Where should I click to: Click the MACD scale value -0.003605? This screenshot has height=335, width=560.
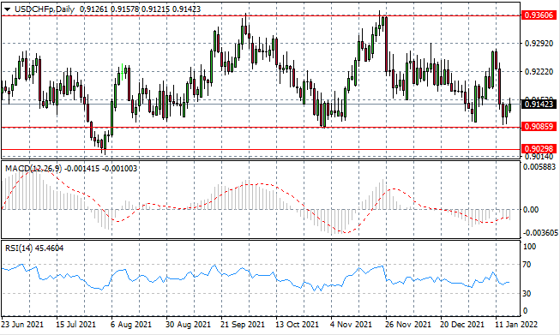tap(540, 233)
